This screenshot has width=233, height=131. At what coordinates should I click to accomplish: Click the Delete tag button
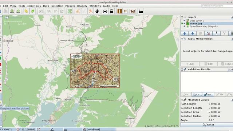pyautogui.click(x=225, y=64)
